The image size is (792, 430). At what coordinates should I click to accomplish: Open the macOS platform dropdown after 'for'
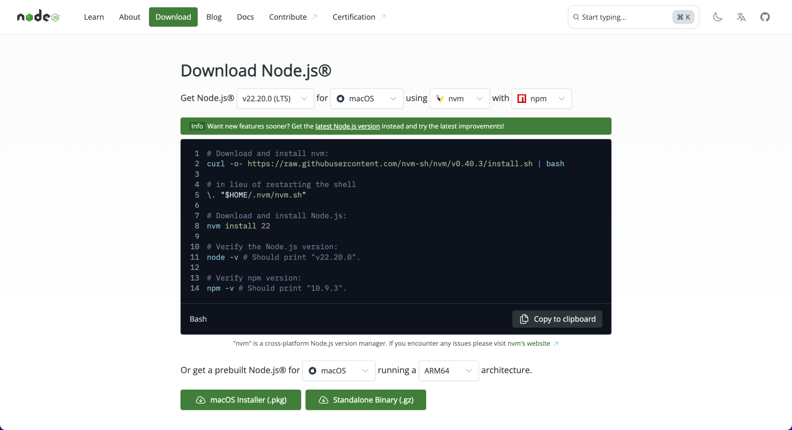[x=366, y=99]
